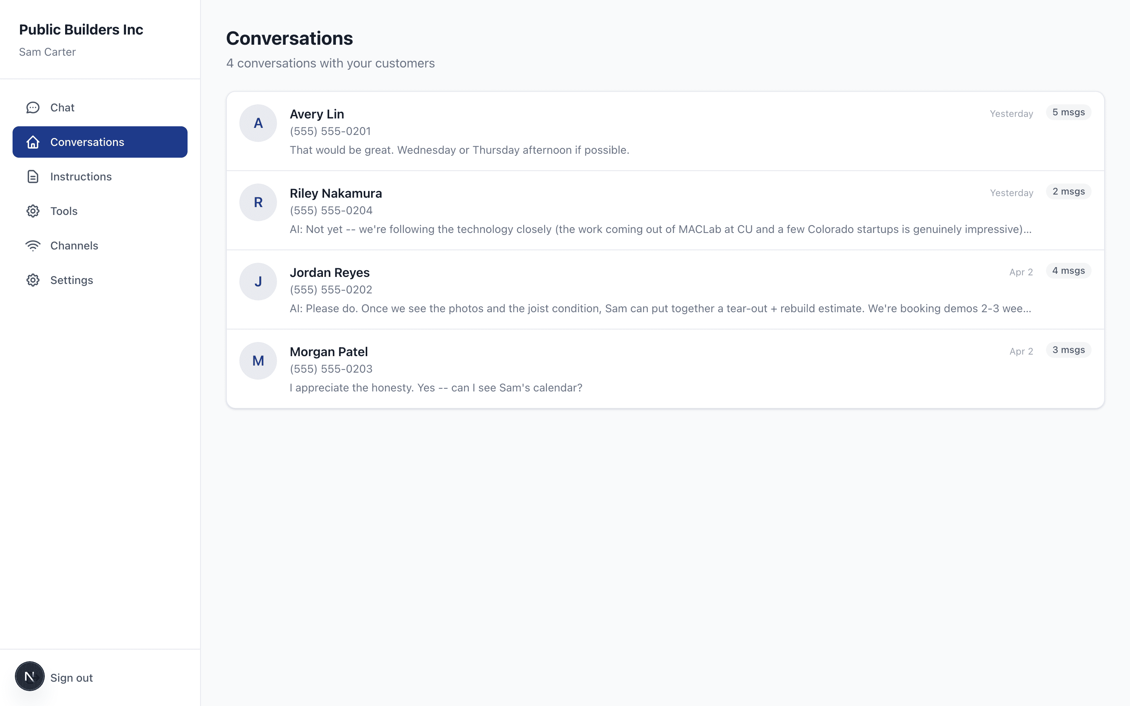Click Sign out at the bottom
The height and width of the screenshot is (706, 1130).
[x=71, y=677]
